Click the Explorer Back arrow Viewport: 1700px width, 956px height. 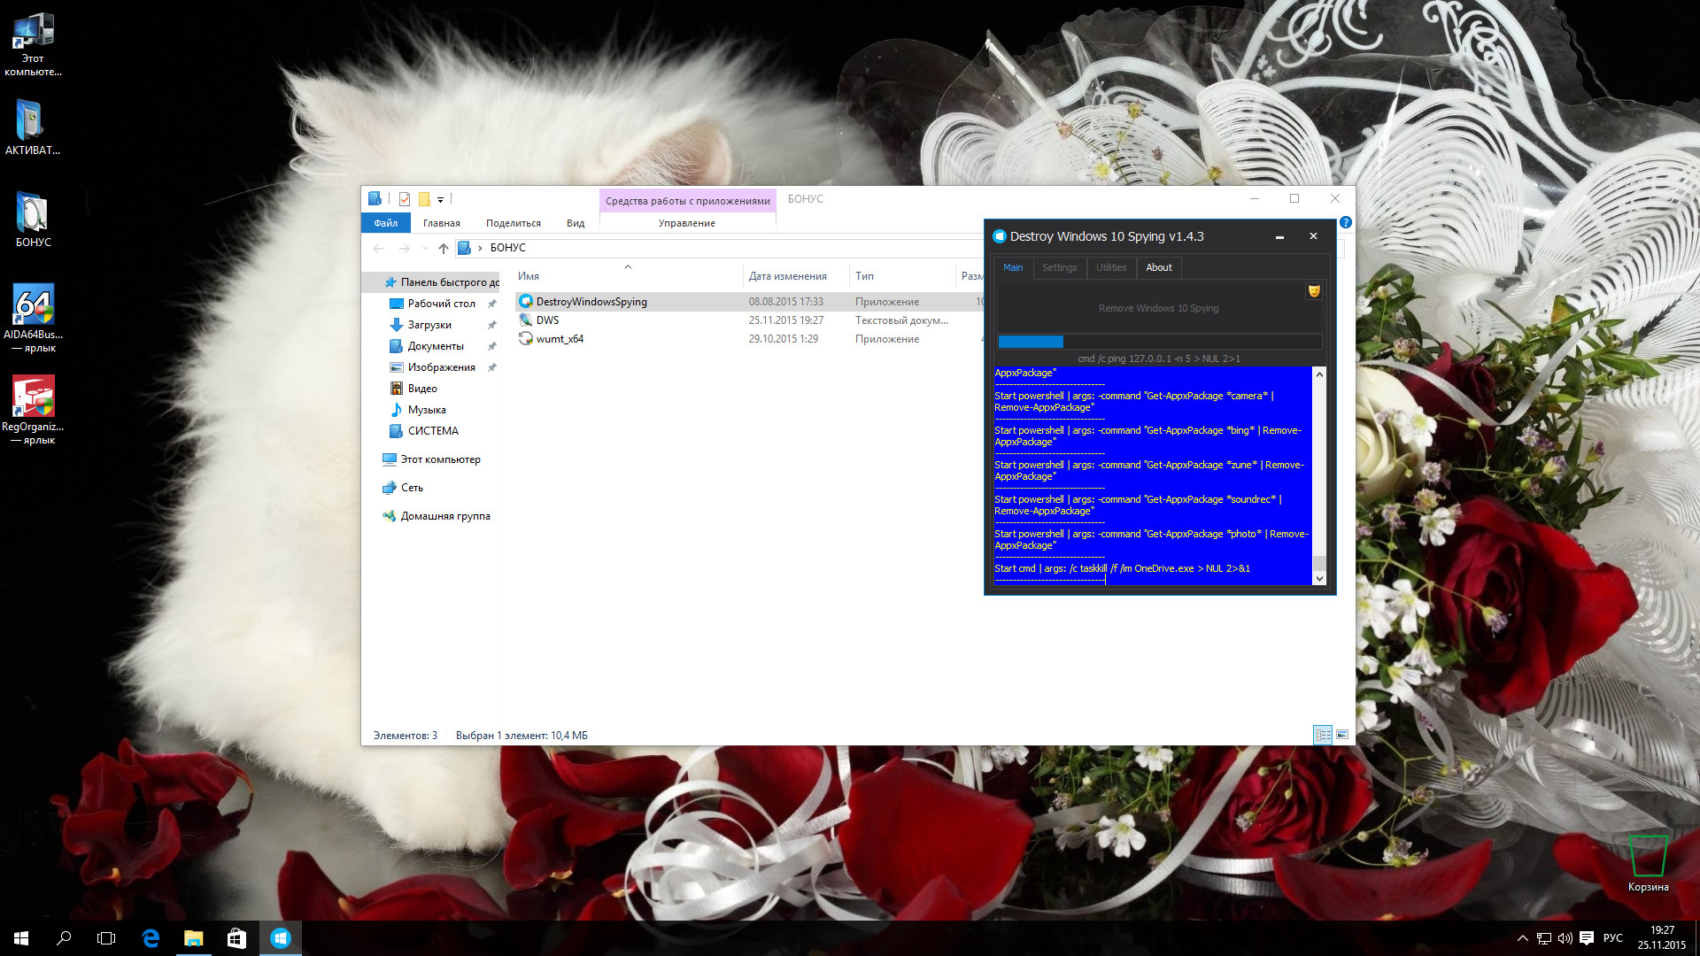click(x=379, y=248)
